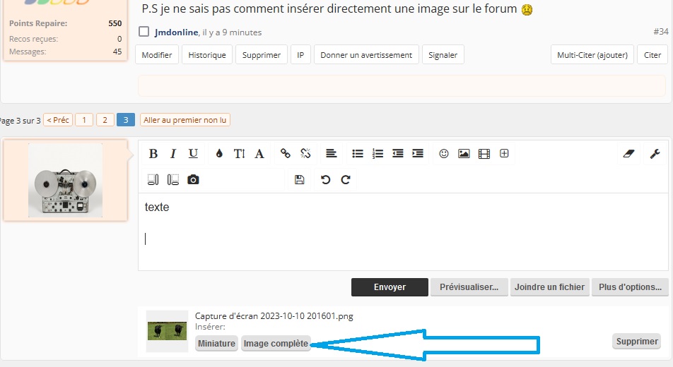Open post permalink #34

(x=661, y=31)
